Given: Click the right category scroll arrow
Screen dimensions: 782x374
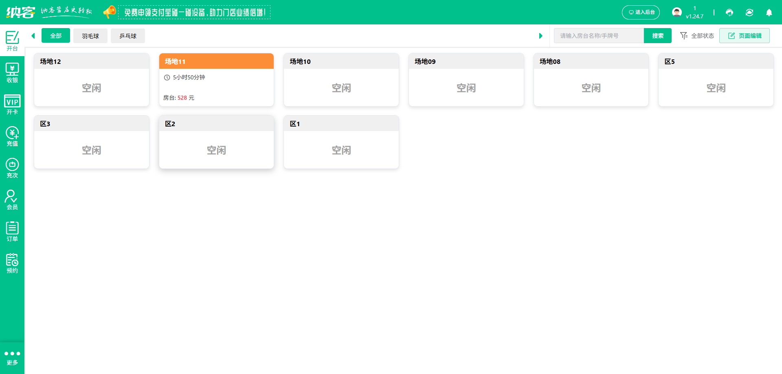Looking at the screenshot, I should (540, 36).
